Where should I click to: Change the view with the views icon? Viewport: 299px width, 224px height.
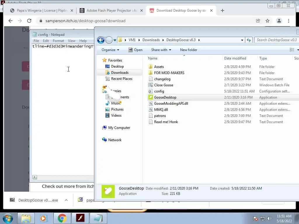point(292,50)
